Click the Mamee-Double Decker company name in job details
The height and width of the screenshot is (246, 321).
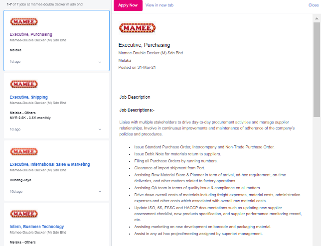(151, 53)
